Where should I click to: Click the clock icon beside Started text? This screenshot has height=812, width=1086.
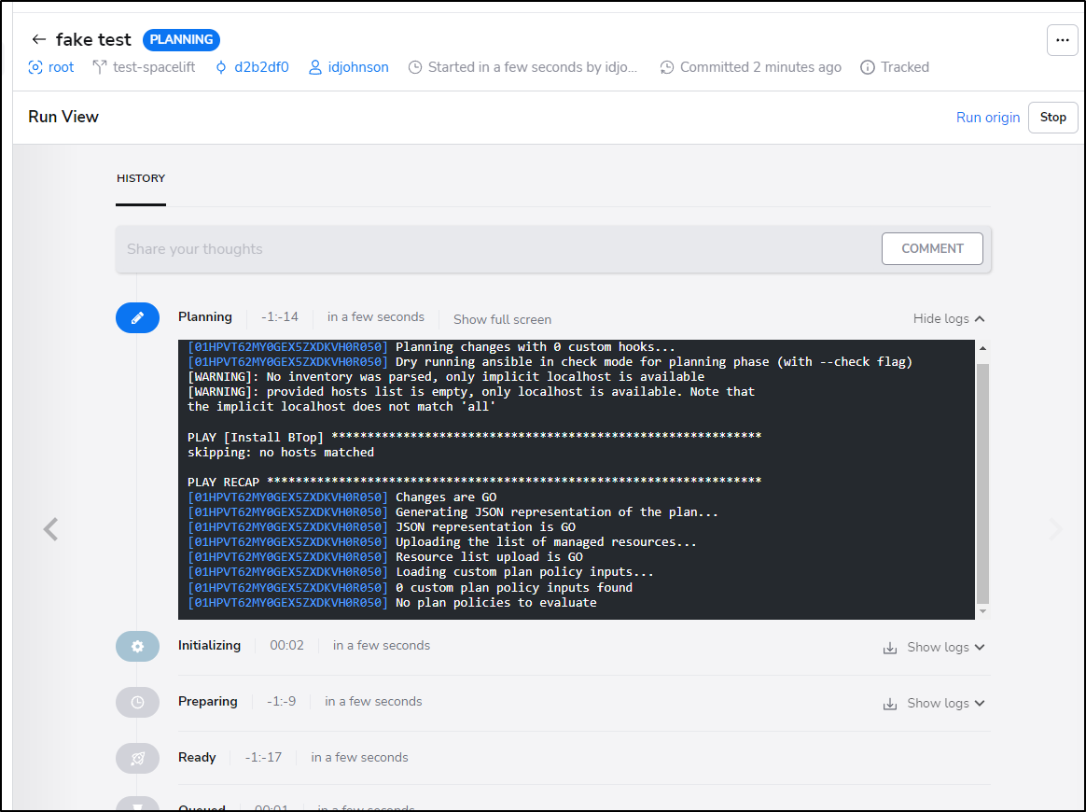click(x=415, y=67)
